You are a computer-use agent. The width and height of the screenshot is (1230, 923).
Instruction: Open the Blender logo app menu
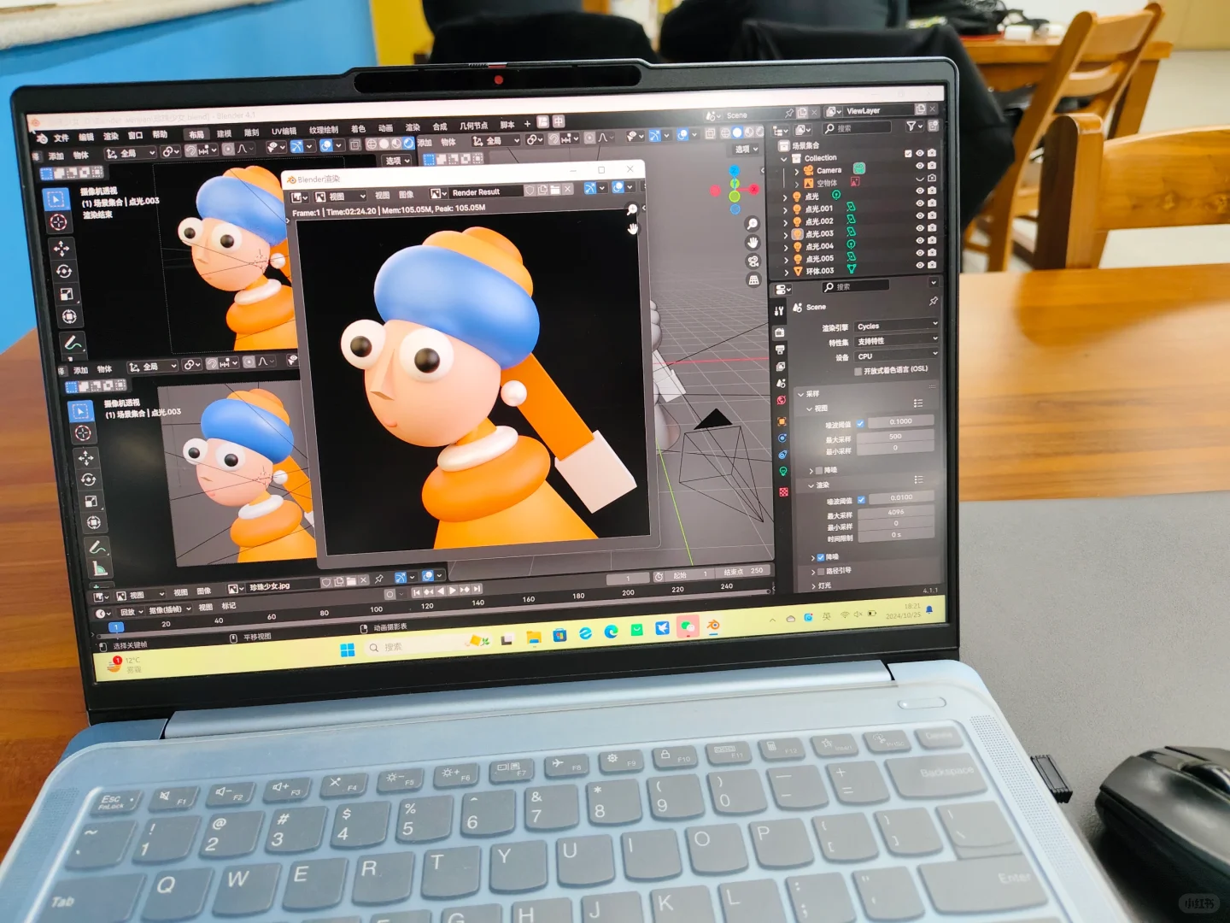point(41,138)
